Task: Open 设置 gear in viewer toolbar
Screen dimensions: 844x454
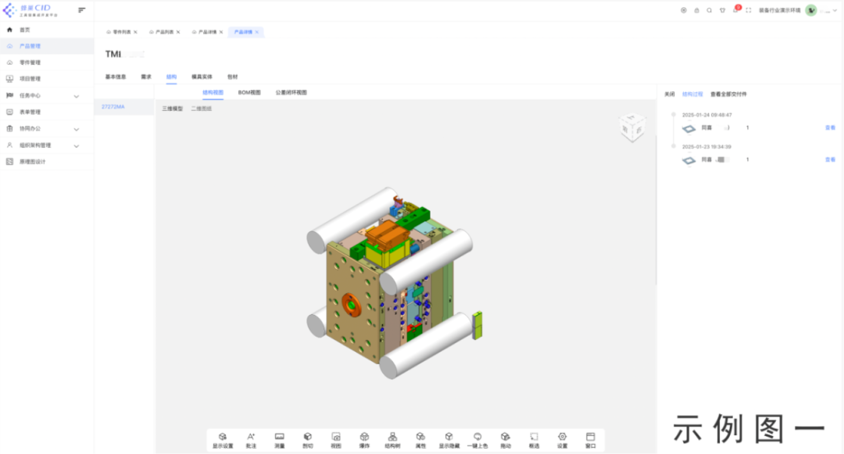Action: click(x=562, y=440)
